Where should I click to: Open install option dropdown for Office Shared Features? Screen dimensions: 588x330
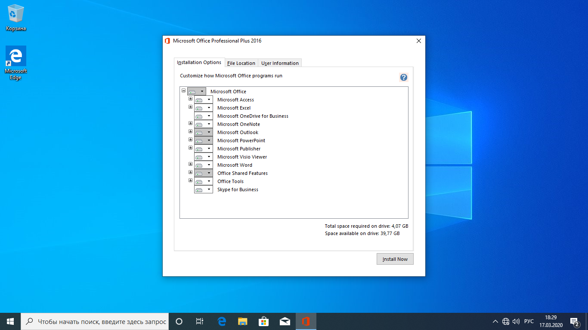point(204,173)
